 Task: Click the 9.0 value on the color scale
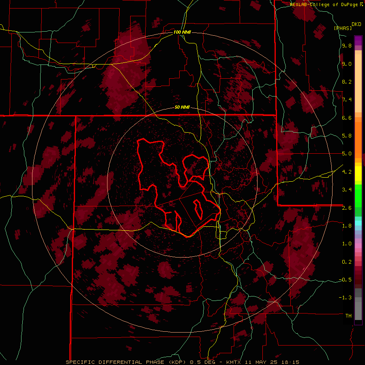pyautogui.click(x=347, y=64)
